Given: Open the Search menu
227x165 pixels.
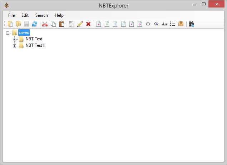Looking at the screenshot, I should (41, 15).
